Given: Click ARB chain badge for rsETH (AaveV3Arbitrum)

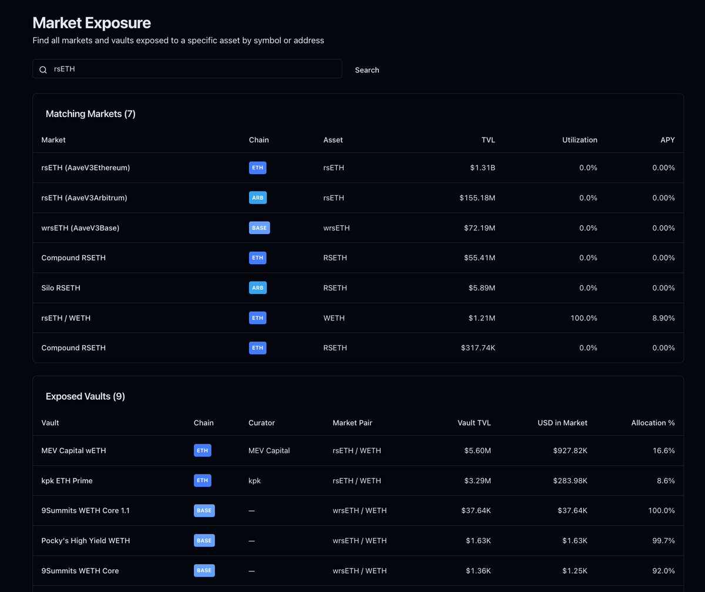Looking at the screenshot, I should tap(257, 198).
